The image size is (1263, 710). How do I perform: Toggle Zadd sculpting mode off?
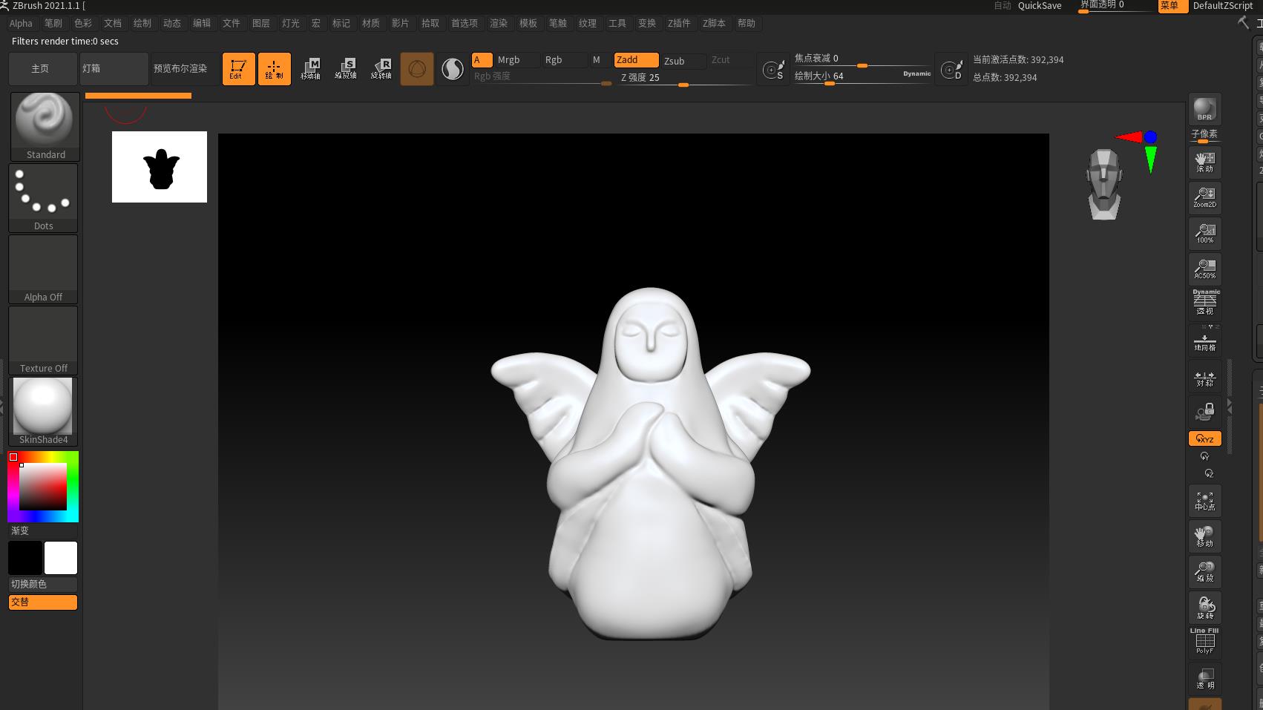tap(634, 59)
